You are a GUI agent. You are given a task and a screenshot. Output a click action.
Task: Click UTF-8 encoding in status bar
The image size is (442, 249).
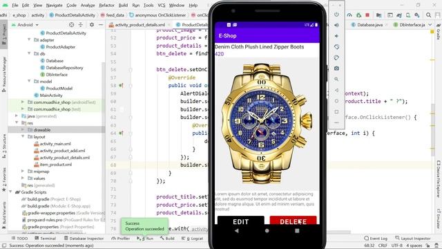396,246
